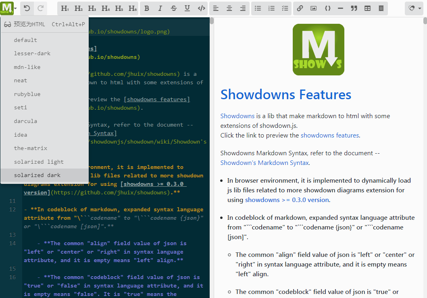Select the seti theme
Viewport: 427px width, 298px height.
45,107
